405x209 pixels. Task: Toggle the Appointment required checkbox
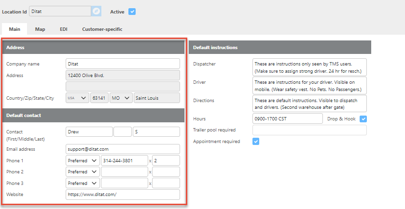pyautogui.click(x=256, y=142)
